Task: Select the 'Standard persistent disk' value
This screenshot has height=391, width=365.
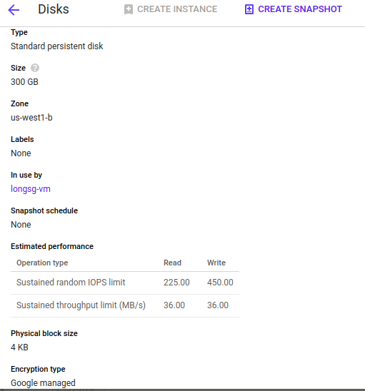Action: point(57,46)
